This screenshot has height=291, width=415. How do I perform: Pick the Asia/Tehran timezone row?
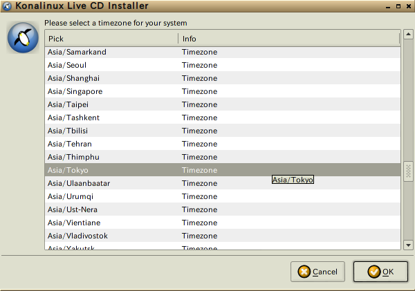(222, 144)
